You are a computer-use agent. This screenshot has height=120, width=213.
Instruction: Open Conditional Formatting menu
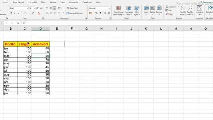(x=118, y=11)
